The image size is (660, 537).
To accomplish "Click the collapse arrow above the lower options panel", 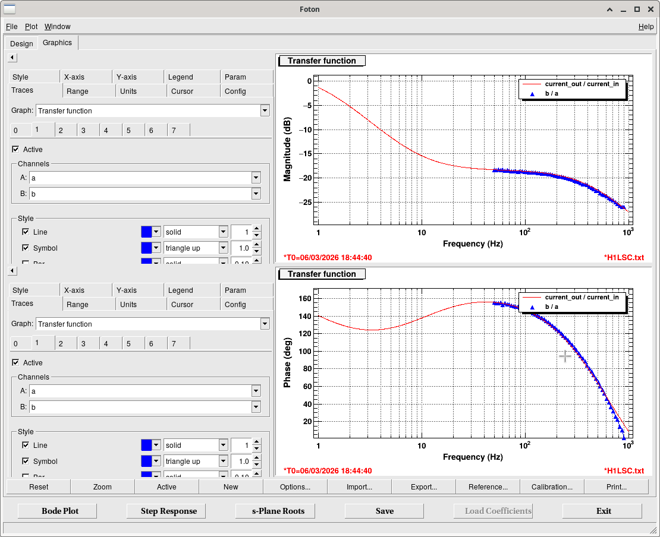I will click(x=12, y=271).
